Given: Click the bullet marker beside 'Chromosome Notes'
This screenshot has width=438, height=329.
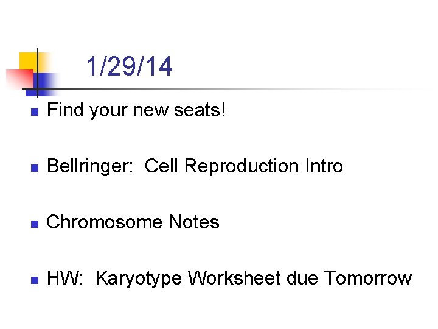Looking at the screenshot, I should (35, 224).
